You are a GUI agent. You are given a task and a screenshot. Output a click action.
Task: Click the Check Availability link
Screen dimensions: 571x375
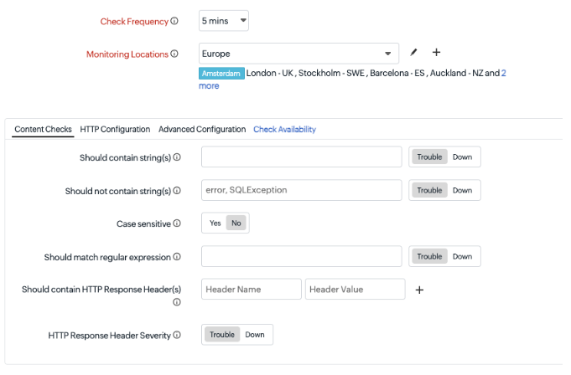coord(285,130)
